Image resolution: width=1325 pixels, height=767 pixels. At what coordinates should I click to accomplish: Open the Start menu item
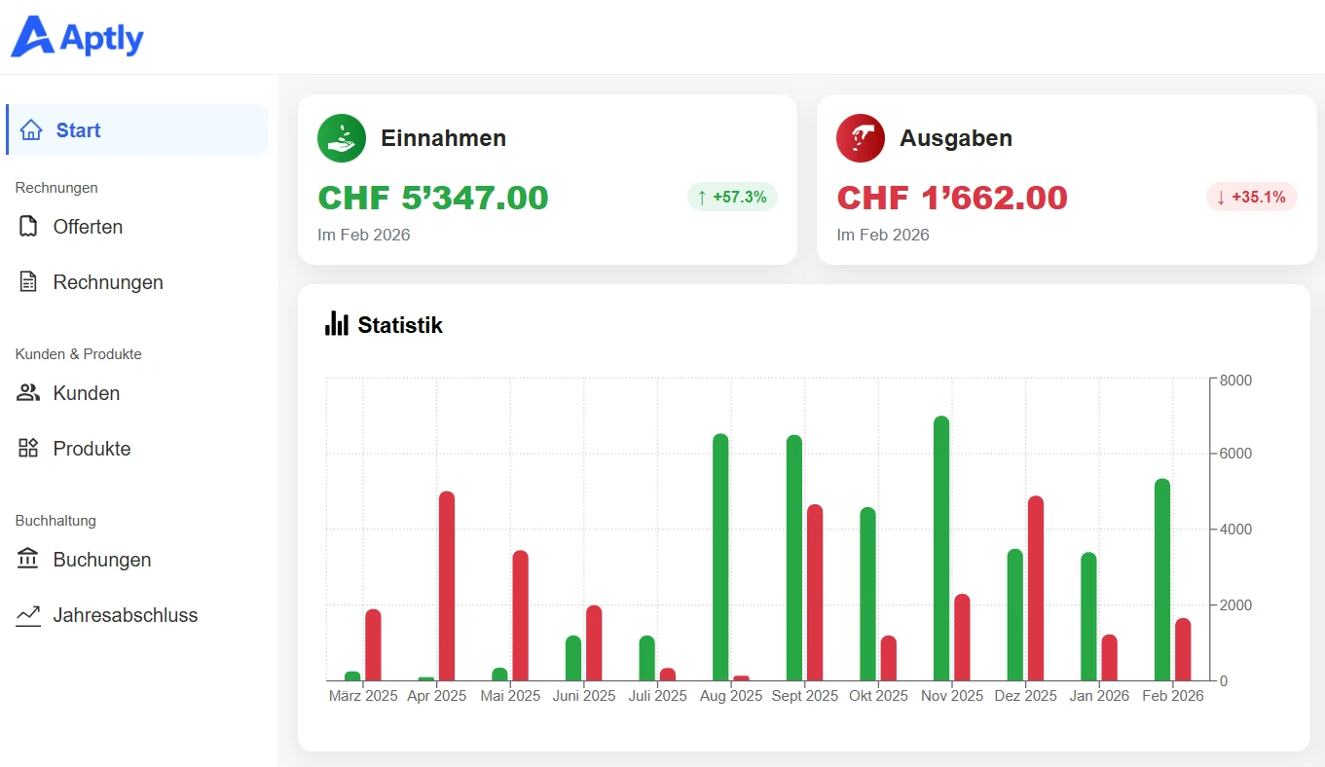pos(137,129)
